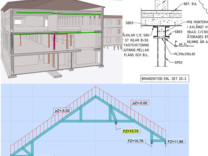Select the FLÄNS OCH BJL. text

[136, 55]
